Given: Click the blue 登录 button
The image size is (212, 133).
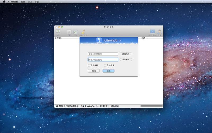Looking at the screenshot, I should (108, 71).
